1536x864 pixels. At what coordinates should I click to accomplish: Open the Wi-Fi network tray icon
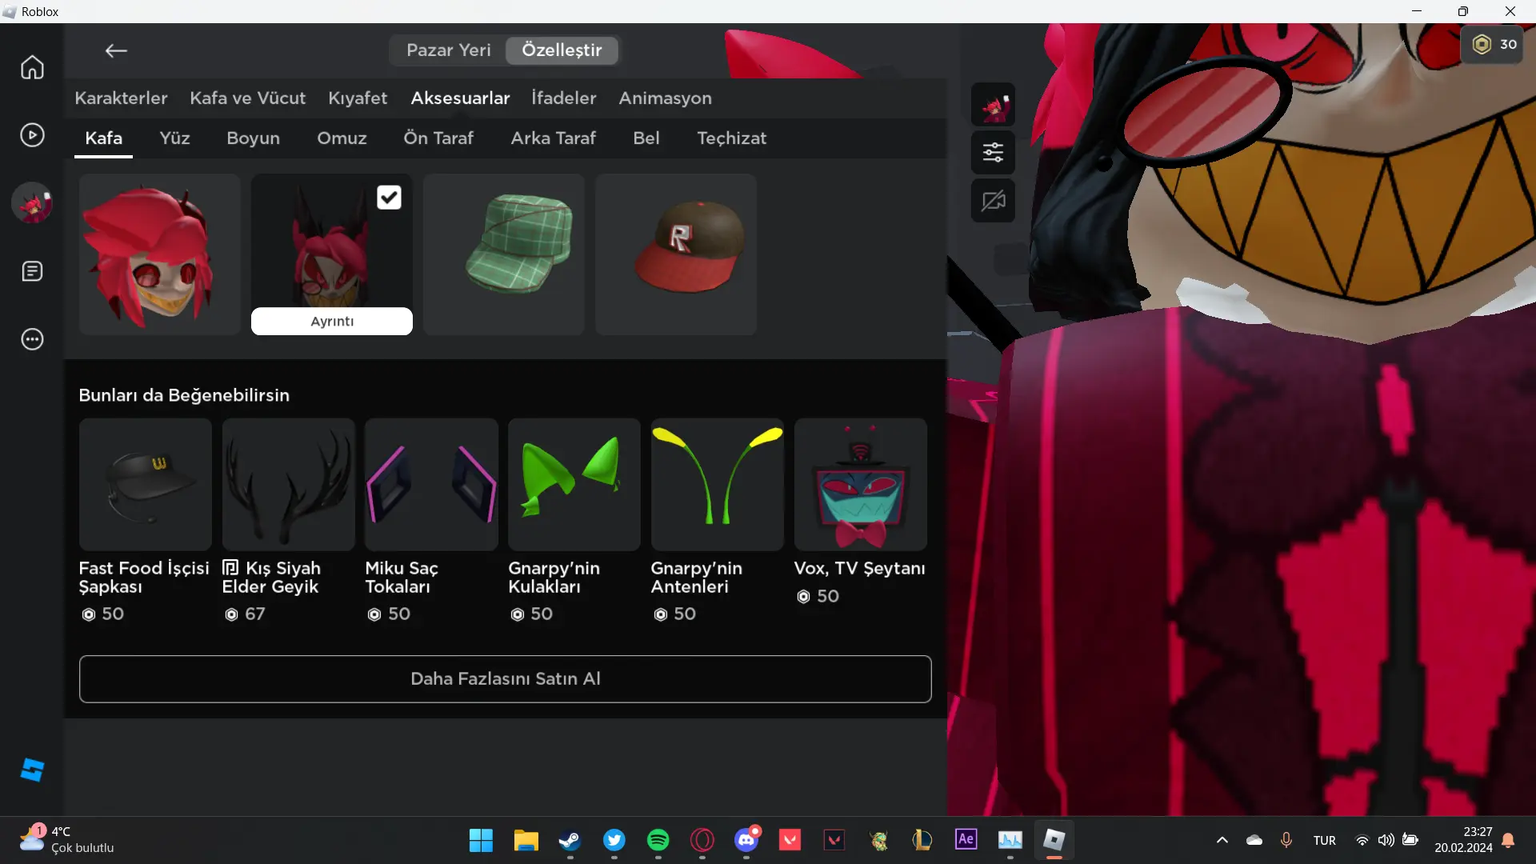pos(1362,840)
